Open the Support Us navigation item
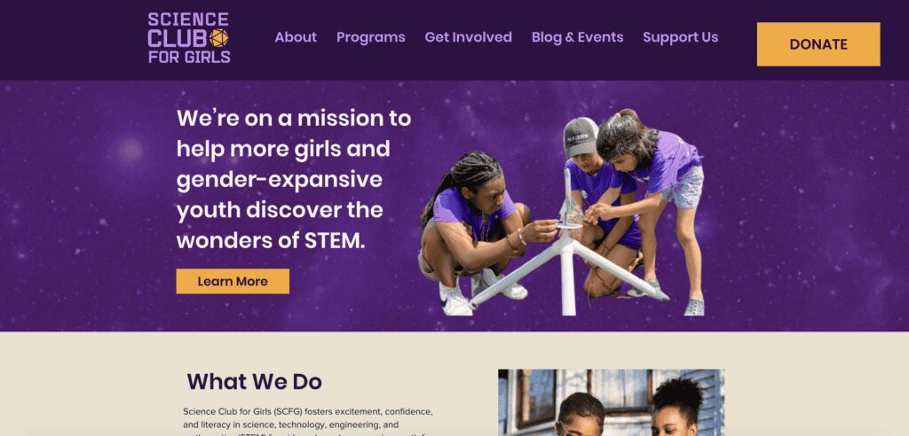This screenshot has width=909, height=436. pyautogui.click(x=681, y=37)
